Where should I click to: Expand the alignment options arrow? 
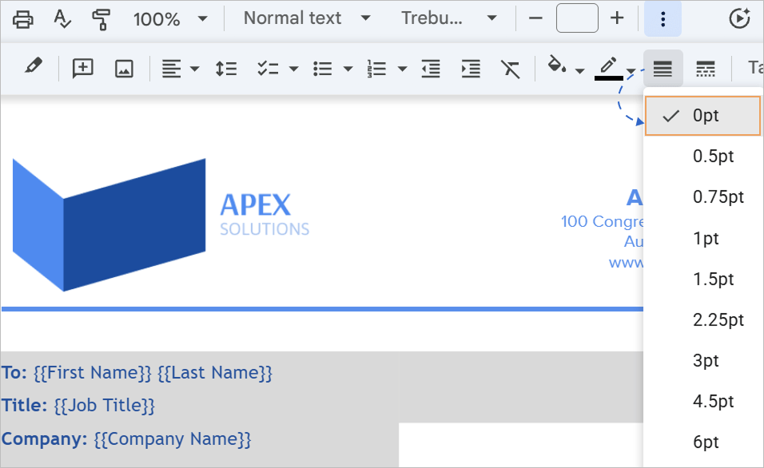pos(194,69)
